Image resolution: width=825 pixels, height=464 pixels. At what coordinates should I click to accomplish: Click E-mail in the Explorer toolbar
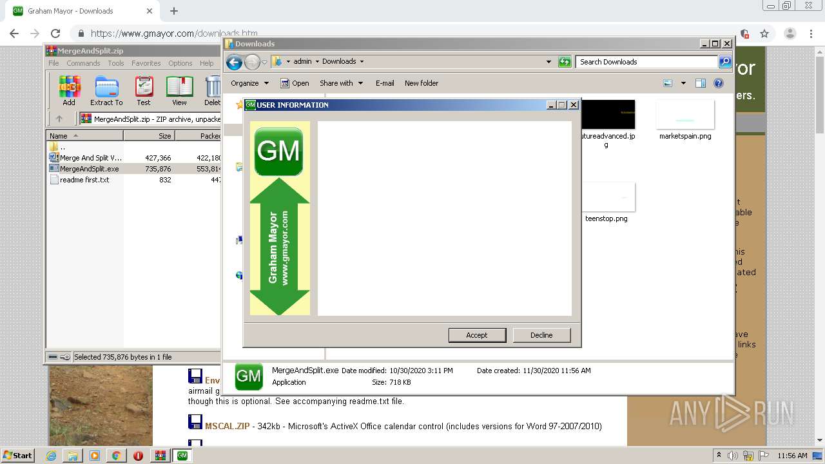coord(385,83)
